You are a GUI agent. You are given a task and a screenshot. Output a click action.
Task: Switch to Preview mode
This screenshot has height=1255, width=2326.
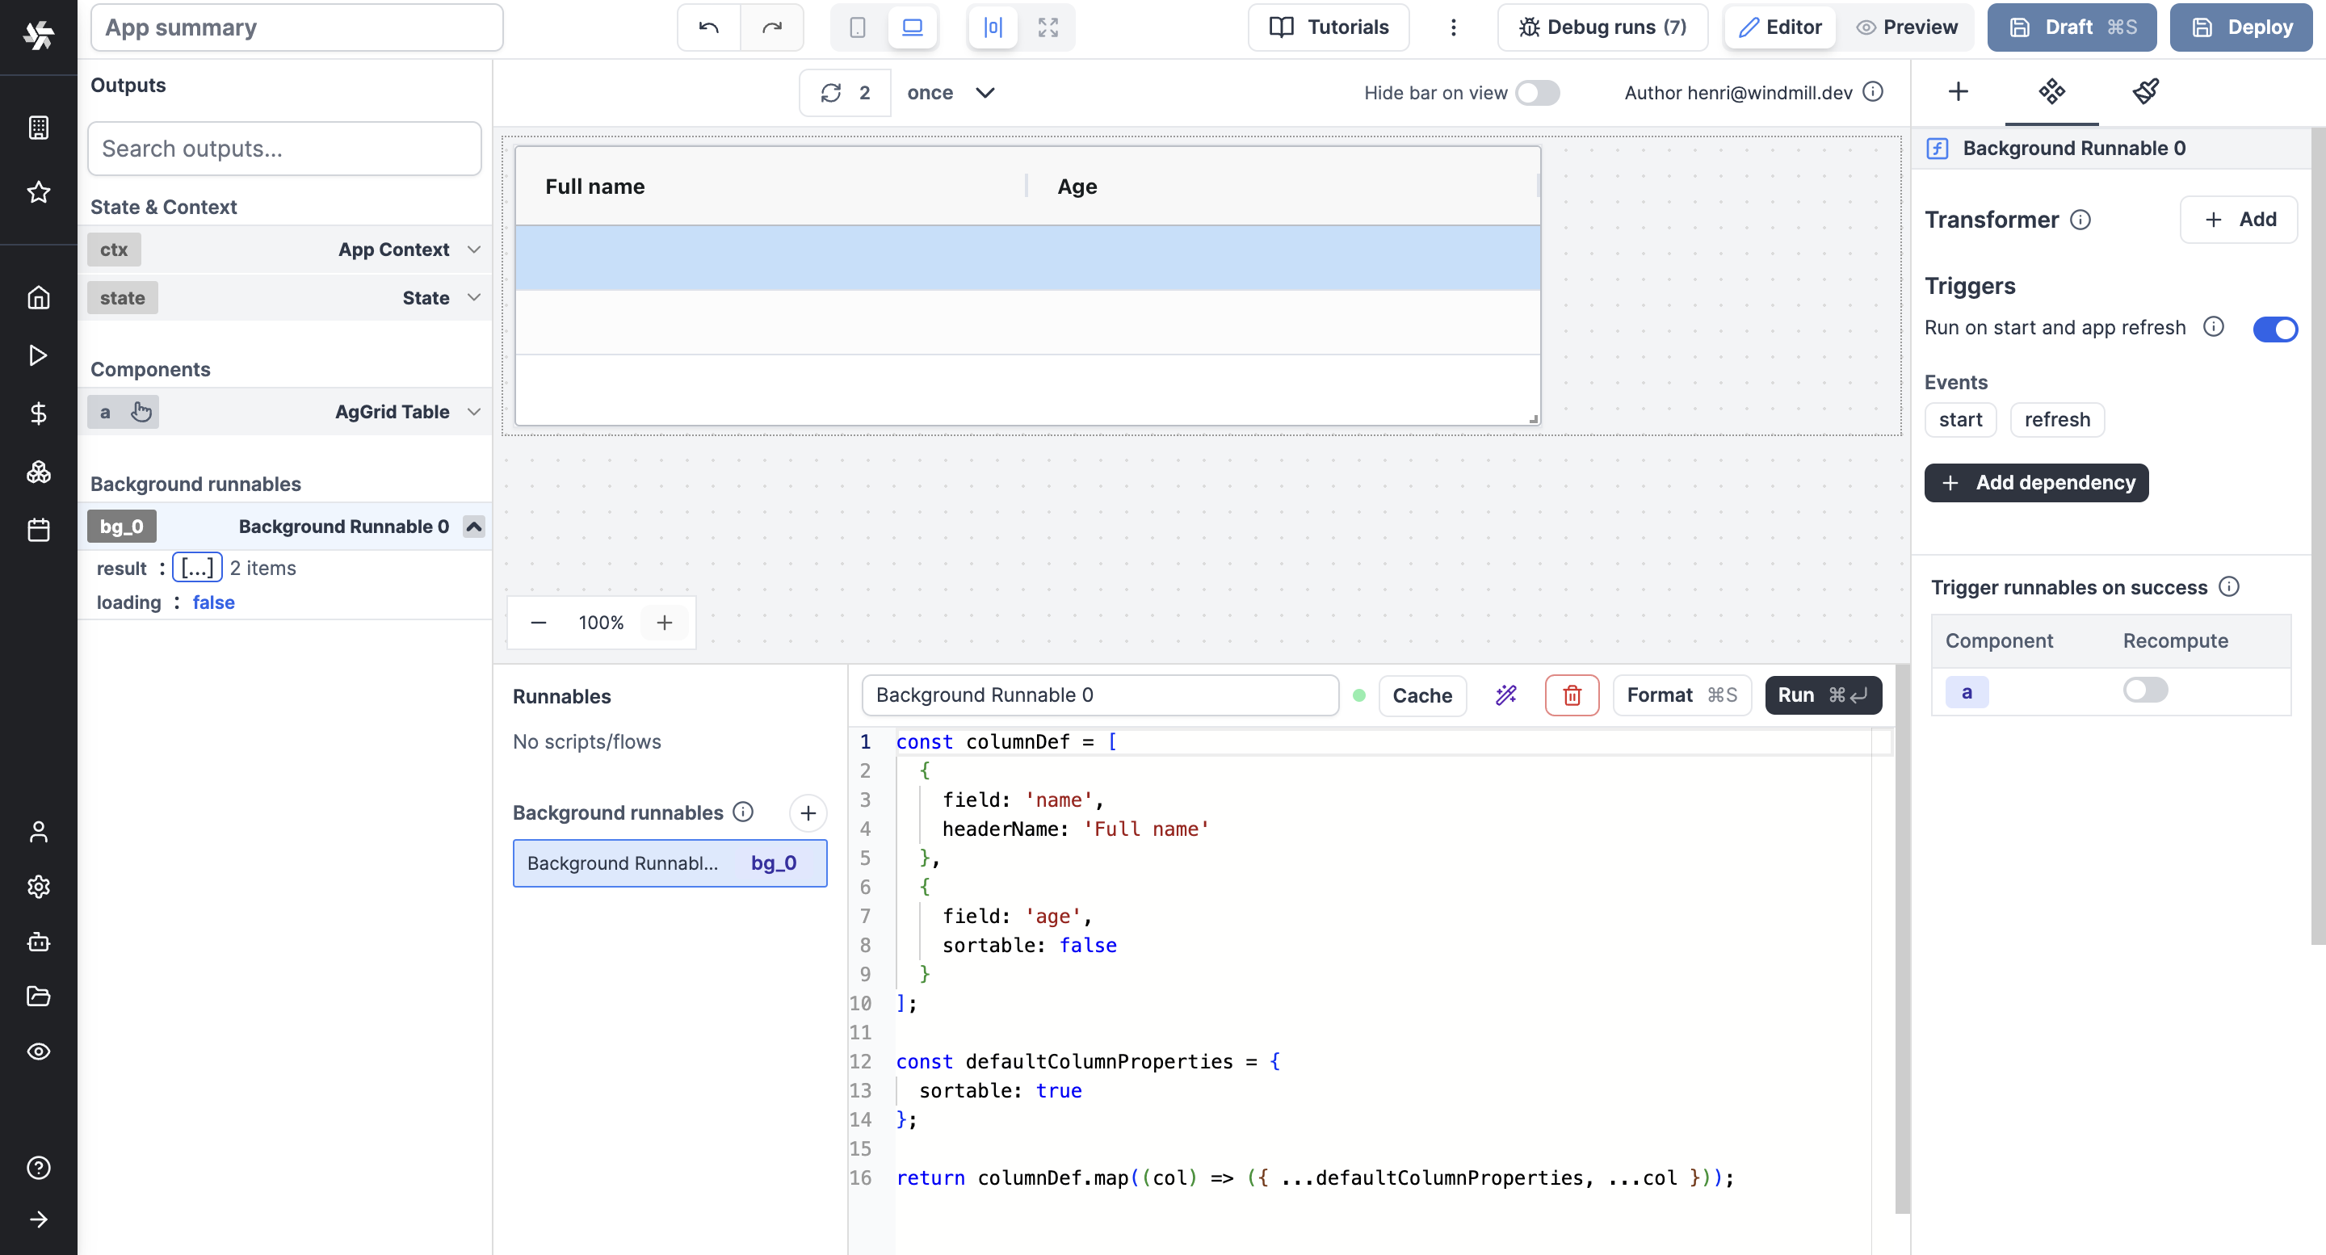tap(1907, 27)
